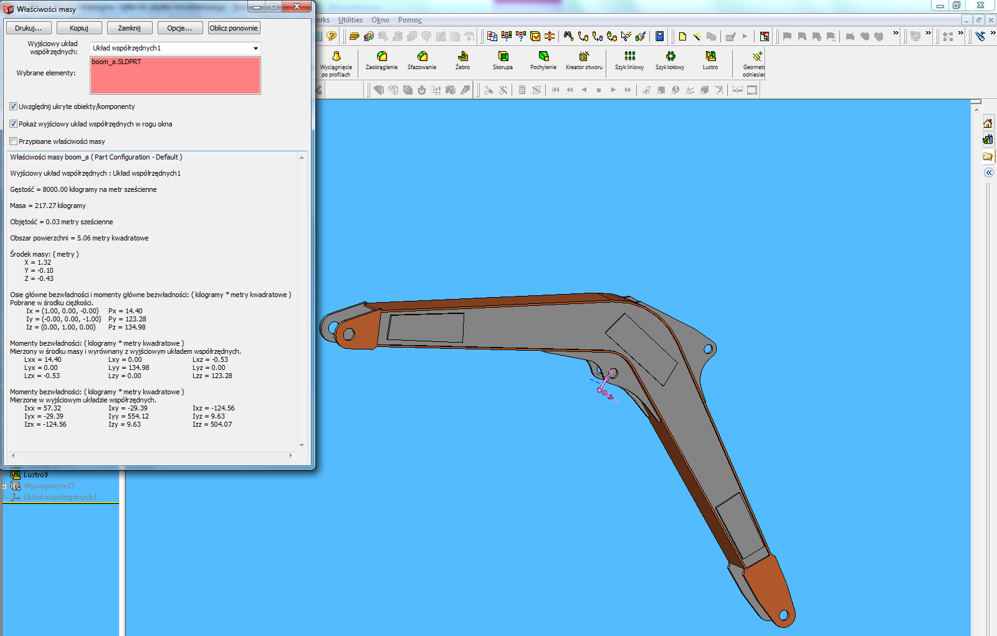Click the 'Oblicz ponownie' button

click(234, 28)
